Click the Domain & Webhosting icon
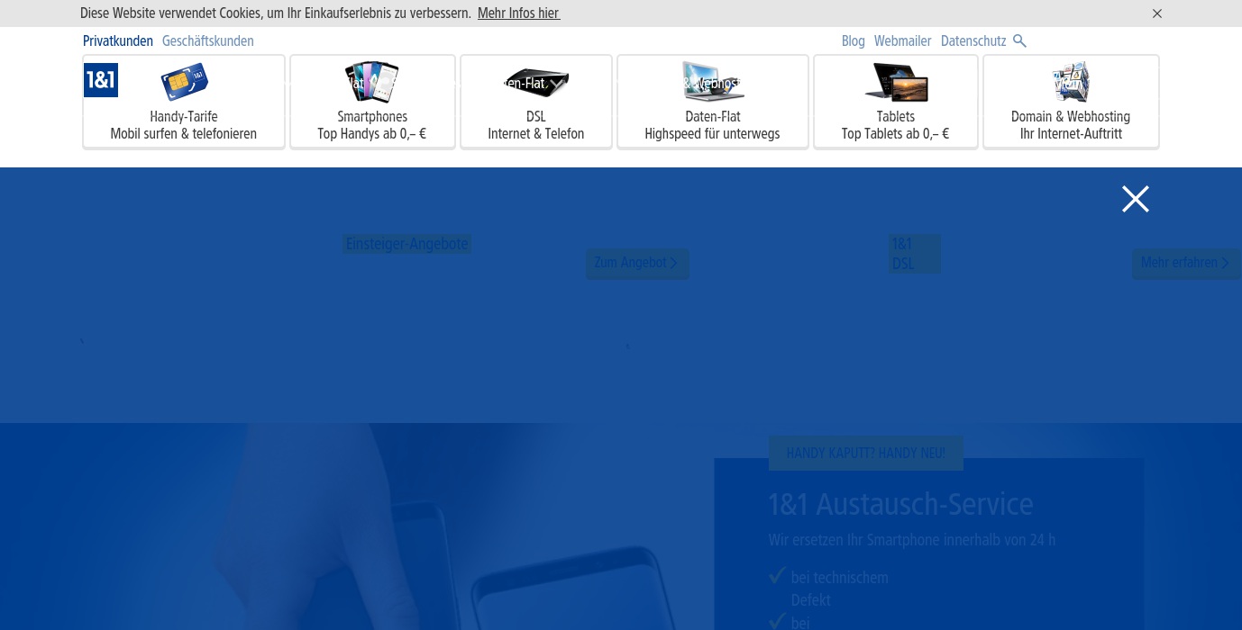This screenshot has width=1242, height=630. pos(1071,83)
